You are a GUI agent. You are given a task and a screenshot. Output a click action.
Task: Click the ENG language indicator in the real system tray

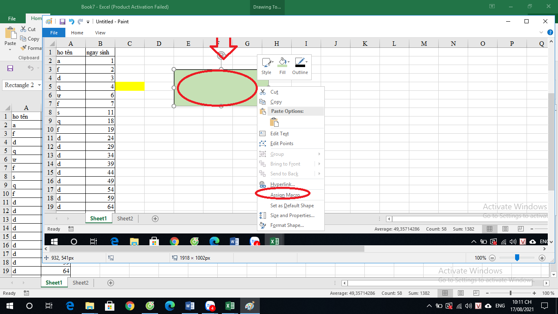click(x=500, y=306)
